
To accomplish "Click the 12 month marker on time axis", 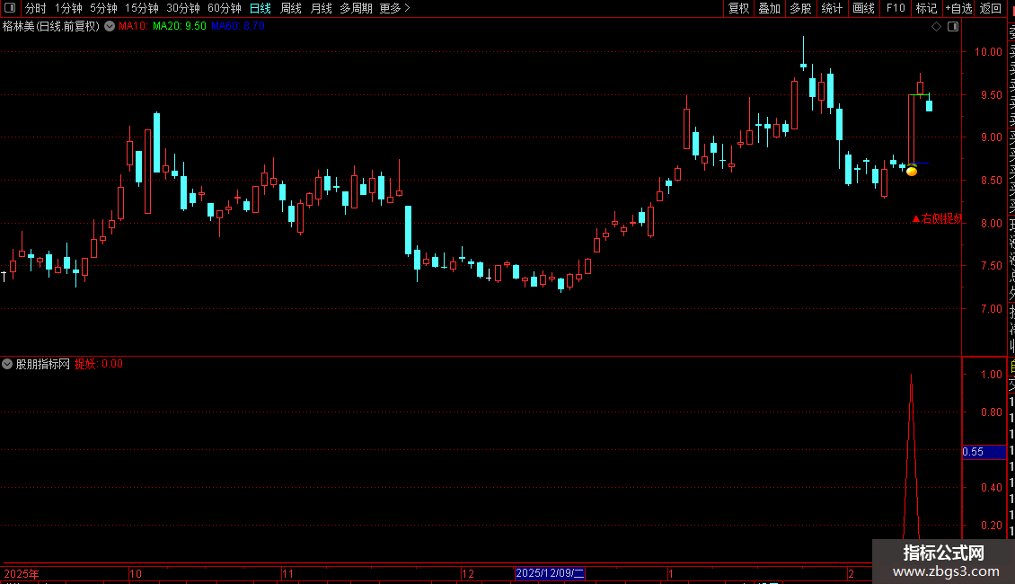I will point(468,573).
